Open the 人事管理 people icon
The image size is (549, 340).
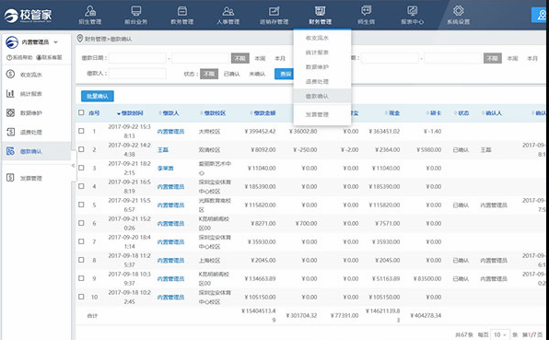pos(228,11)
